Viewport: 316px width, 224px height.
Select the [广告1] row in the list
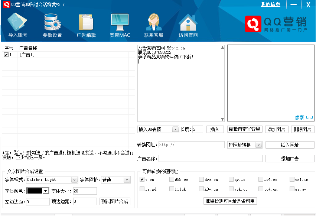69,55
